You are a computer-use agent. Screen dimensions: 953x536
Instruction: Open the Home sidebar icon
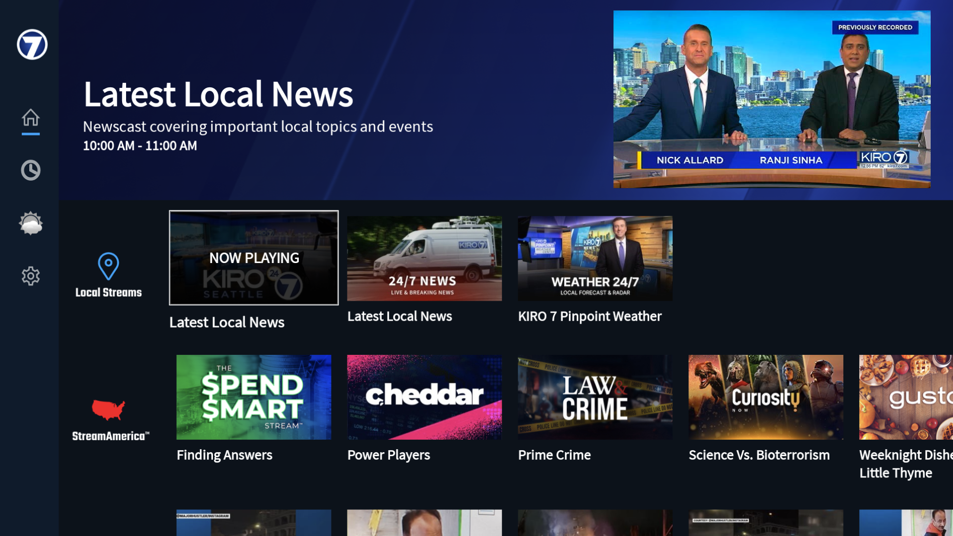(x=30, y=118)
